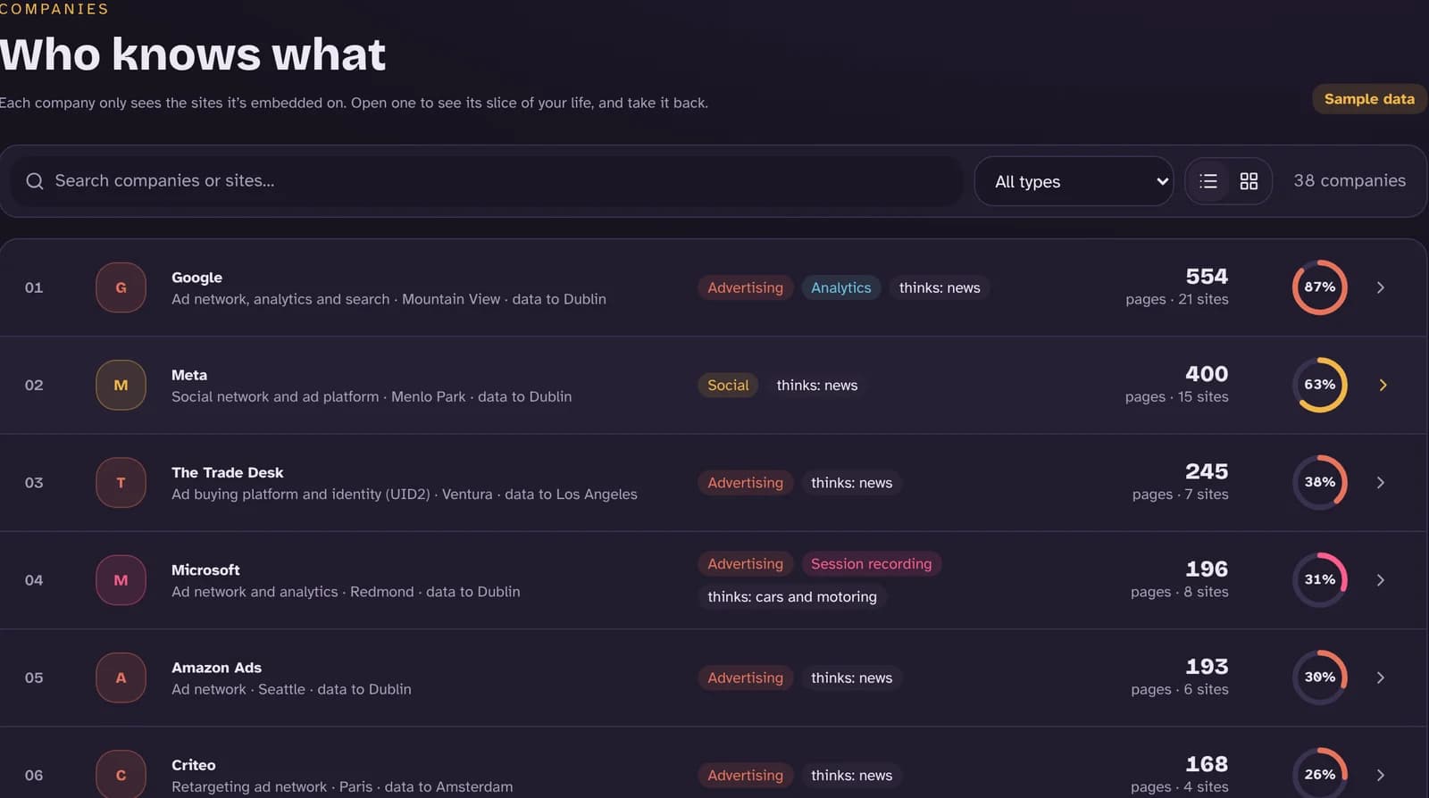Open the Amazon Ads company name
The image size is (1429, 798).
click(216, 668)
